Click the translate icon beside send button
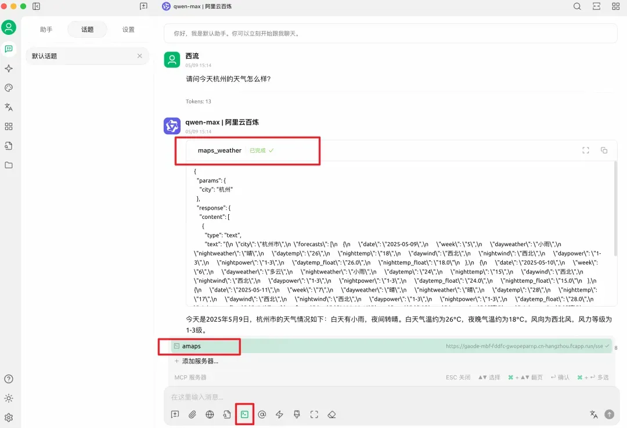627x428 pixels. [594, 415]
